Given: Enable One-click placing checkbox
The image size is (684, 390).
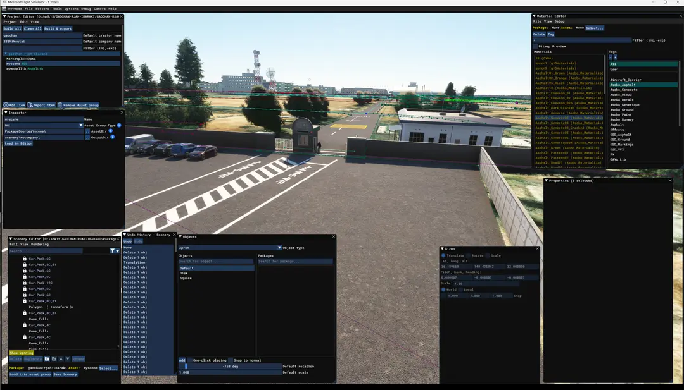Looking at the screenshot, I should point(190,360).
